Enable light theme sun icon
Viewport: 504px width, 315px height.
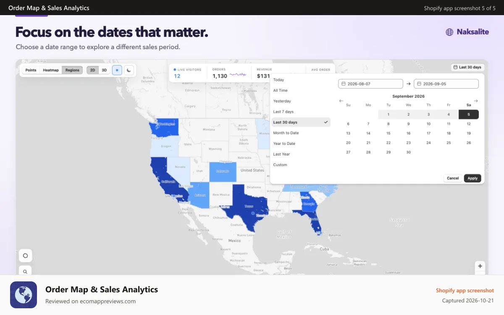(x=117, y=70)
